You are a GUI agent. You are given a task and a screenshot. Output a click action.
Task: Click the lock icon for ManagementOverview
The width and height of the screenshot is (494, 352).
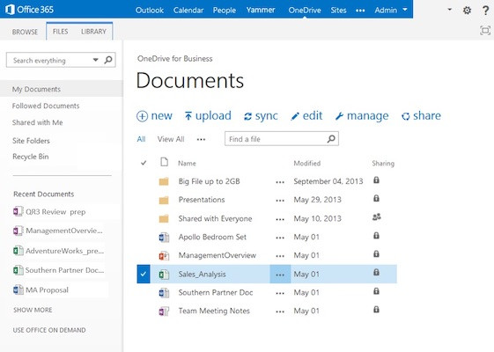pos(376,253)
